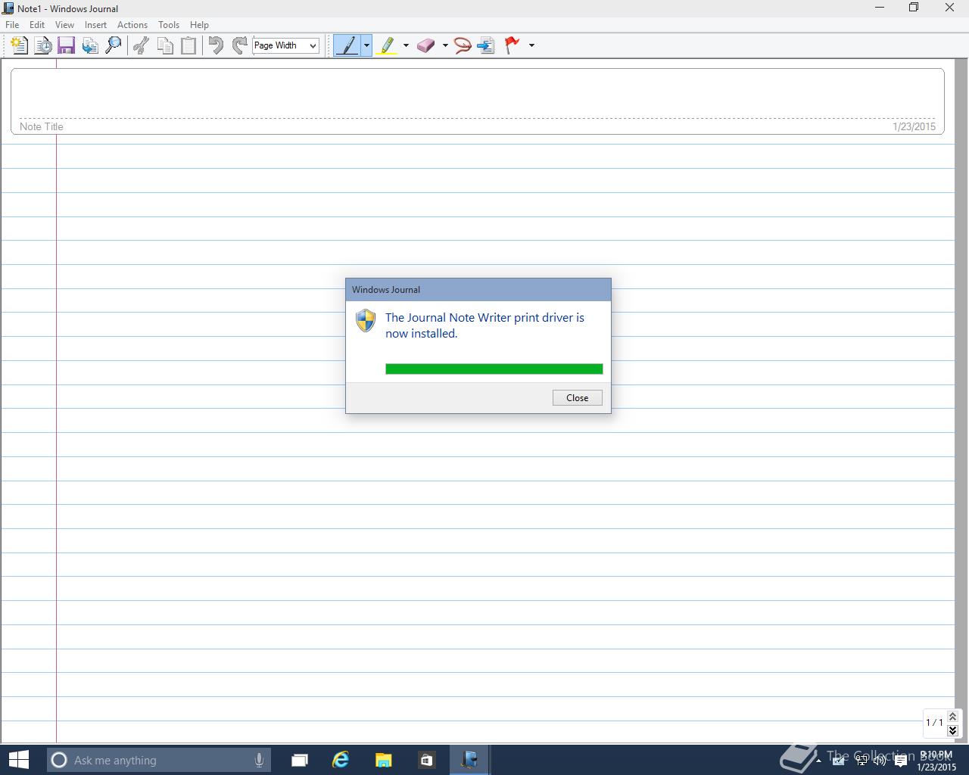Click the note date 1/23/2015
The width and height of the screenshot is (969, 775).
914,127
